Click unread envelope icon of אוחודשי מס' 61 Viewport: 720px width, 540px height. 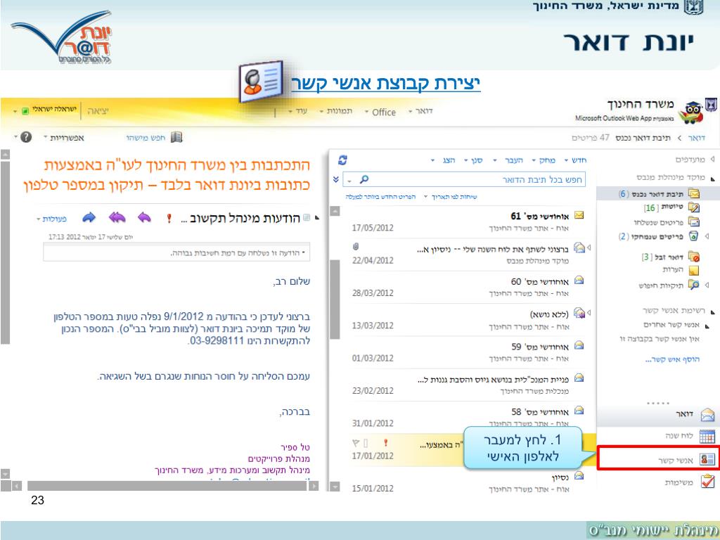click(x=579, y=215)
